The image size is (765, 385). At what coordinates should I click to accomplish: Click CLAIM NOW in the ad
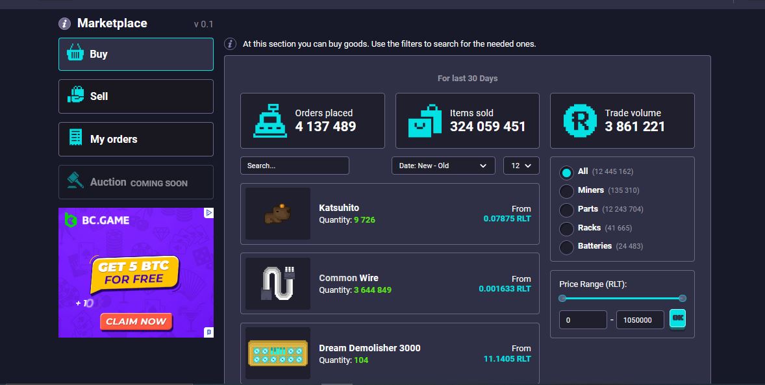136,321
